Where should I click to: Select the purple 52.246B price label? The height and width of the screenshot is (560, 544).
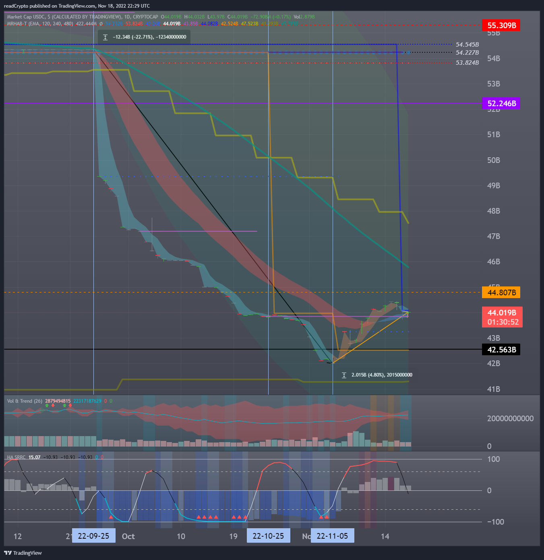point(501,103)
